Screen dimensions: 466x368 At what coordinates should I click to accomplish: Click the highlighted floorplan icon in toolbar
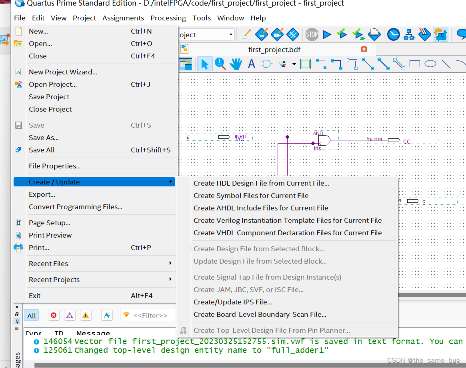coord(440,34)
